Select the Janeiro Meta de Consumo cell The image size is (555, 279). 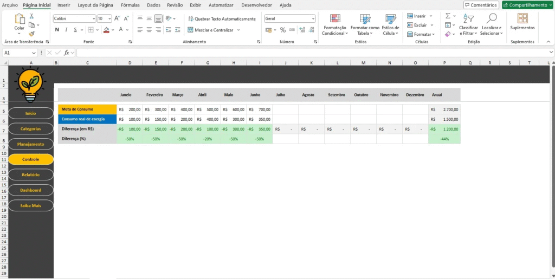tap(130, 109)
